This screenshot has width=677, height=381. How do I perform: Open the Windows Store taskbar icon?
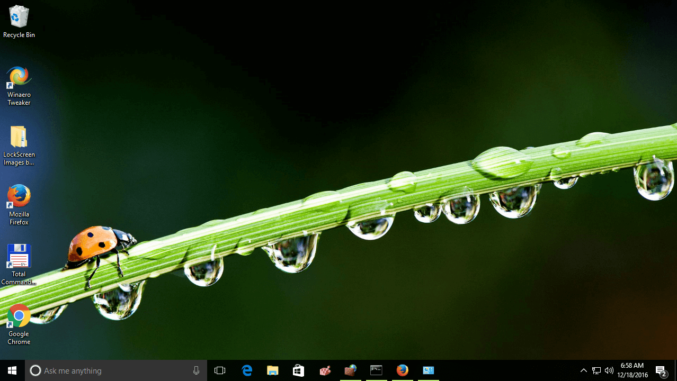298,370
